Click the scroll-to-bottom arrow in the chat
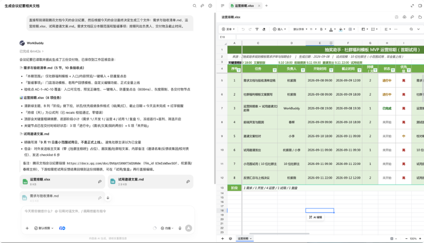Image resolution: width=424 pixels, height=243 pixels. click(x=108, y=198)
